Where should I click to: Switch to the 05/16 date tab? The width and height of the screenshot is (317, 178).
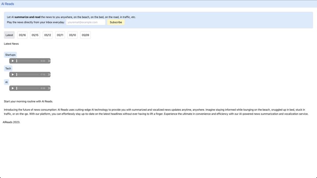click(x=22, y=35)
